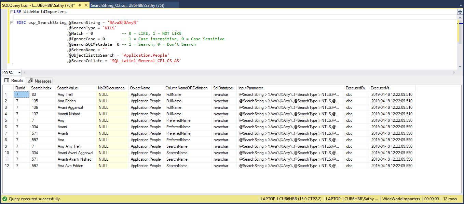Click the Results grid icon
The width and height of the screenshot is (464, 204).
tap(7, 81)
